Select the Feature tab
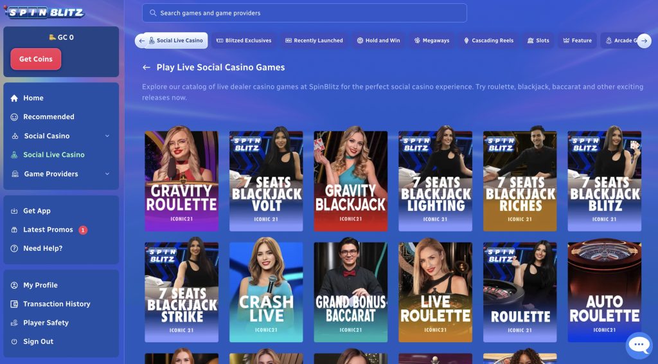 click(578, 41)
